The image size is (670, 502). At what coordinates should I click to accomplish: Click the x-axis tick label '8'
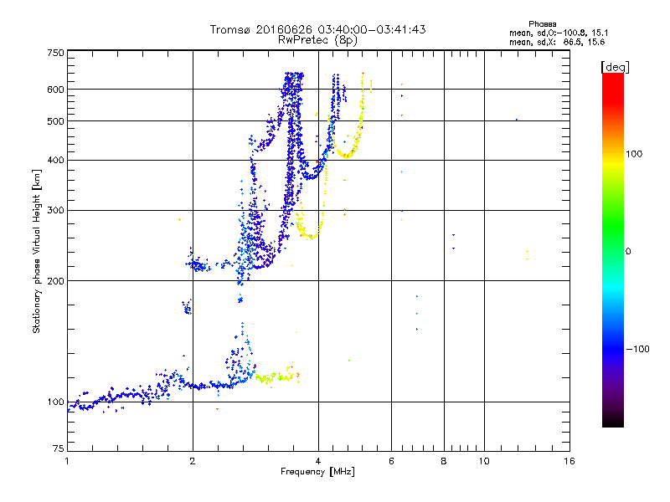click(x=444, y=461)
